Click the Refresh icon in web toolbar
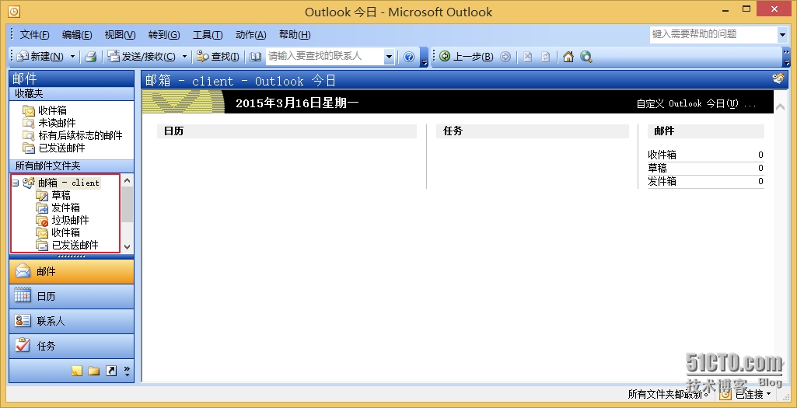Image resolution: width=797 pixels, height=408 pixels. pyautogui.click(x=545, y=57)
